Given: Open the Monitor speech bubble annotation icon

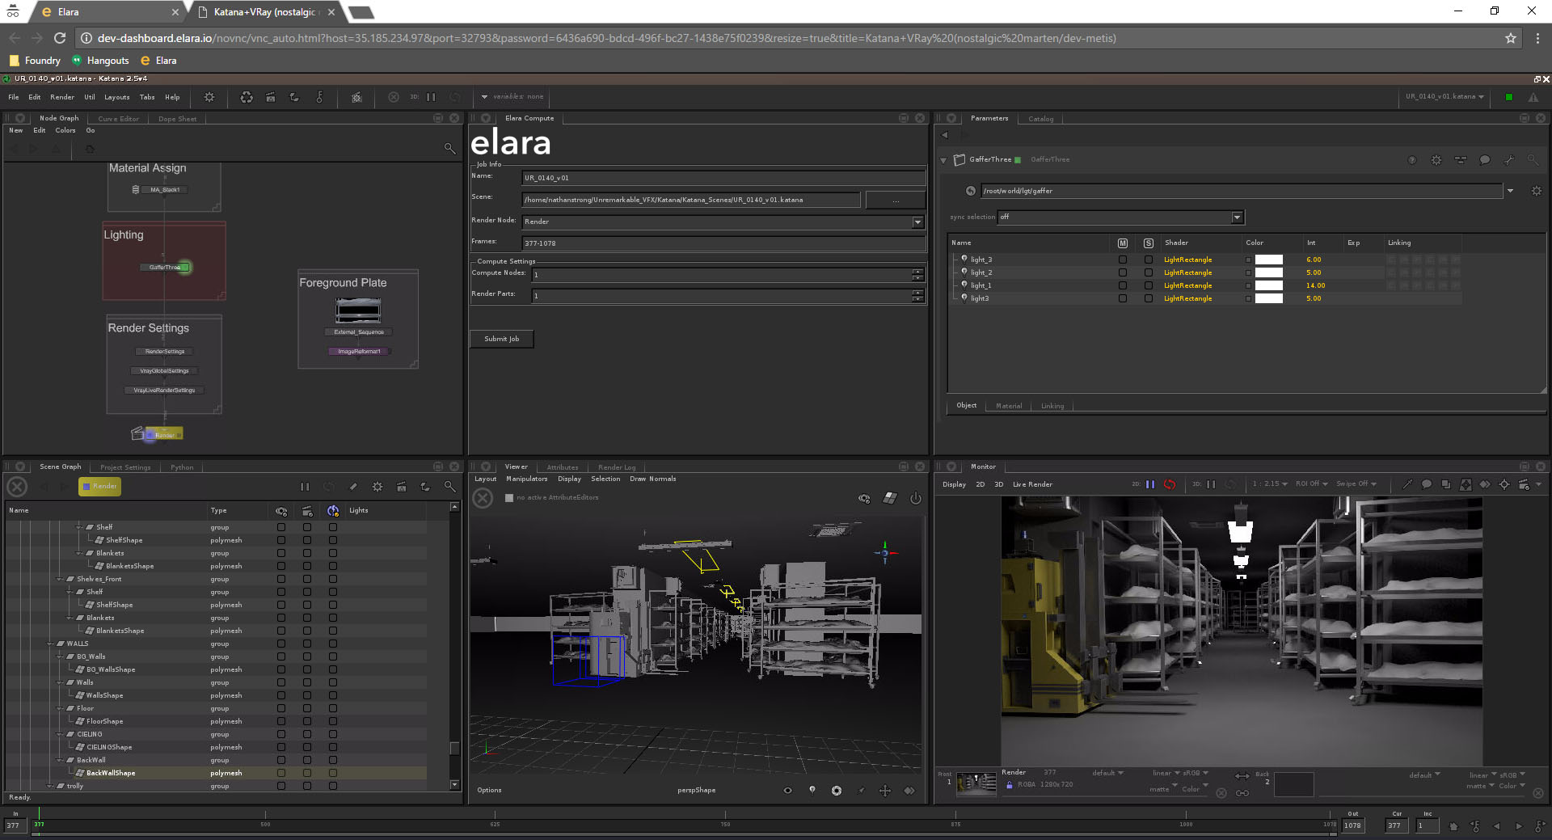Looking at the screenshot, I should [x=1427, y=484].
